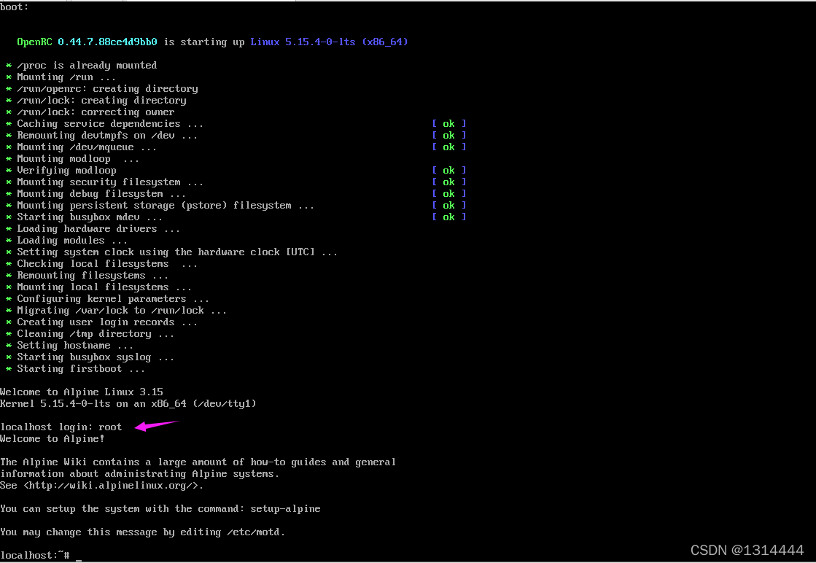816x563 pixels.
Task: Click the '/etc/motd' path text
Action: 253,532
